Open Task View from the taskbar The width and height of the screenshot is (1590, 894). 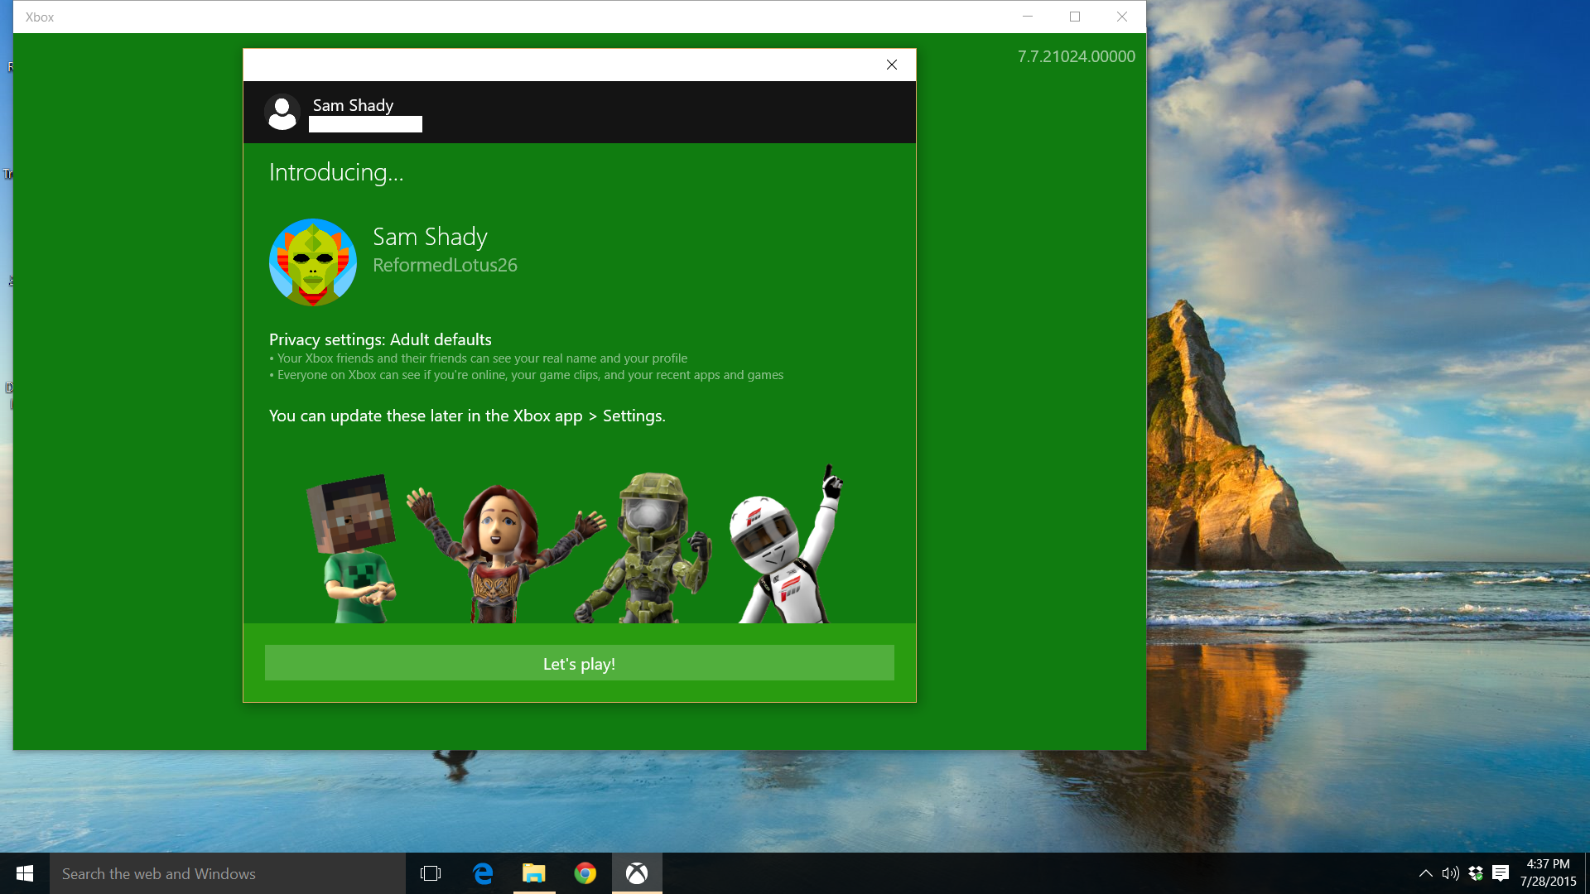(431, 873)
